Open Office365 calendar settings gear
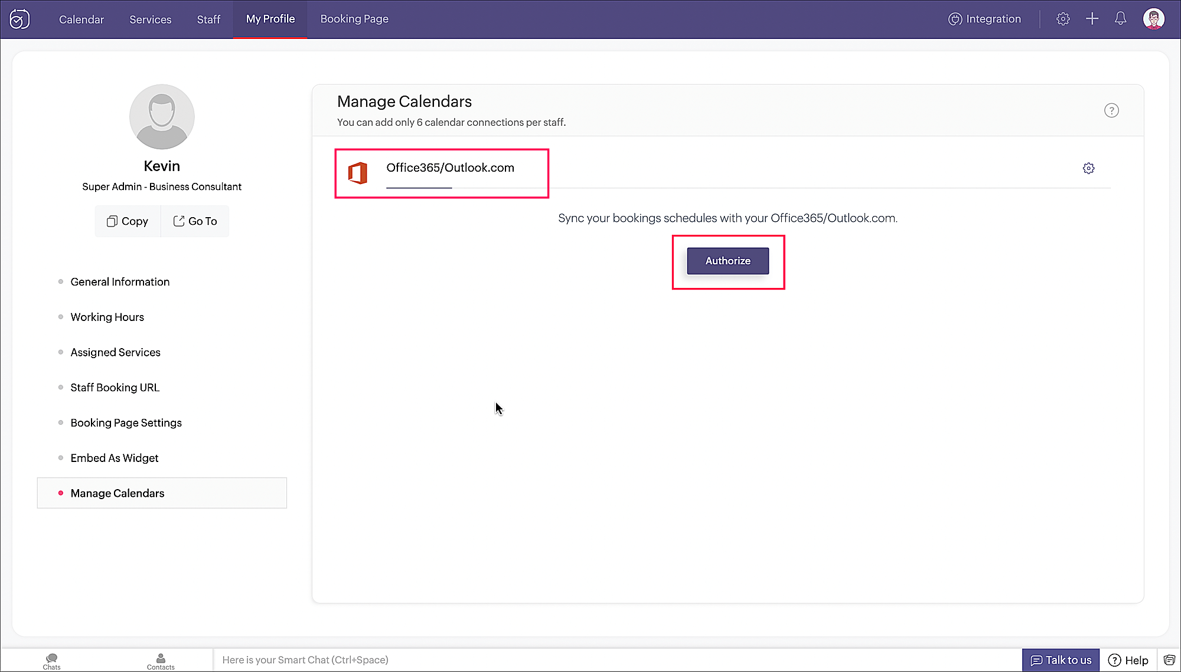This screenshot has width=1181, height=672. click(x=1088, y=168)
